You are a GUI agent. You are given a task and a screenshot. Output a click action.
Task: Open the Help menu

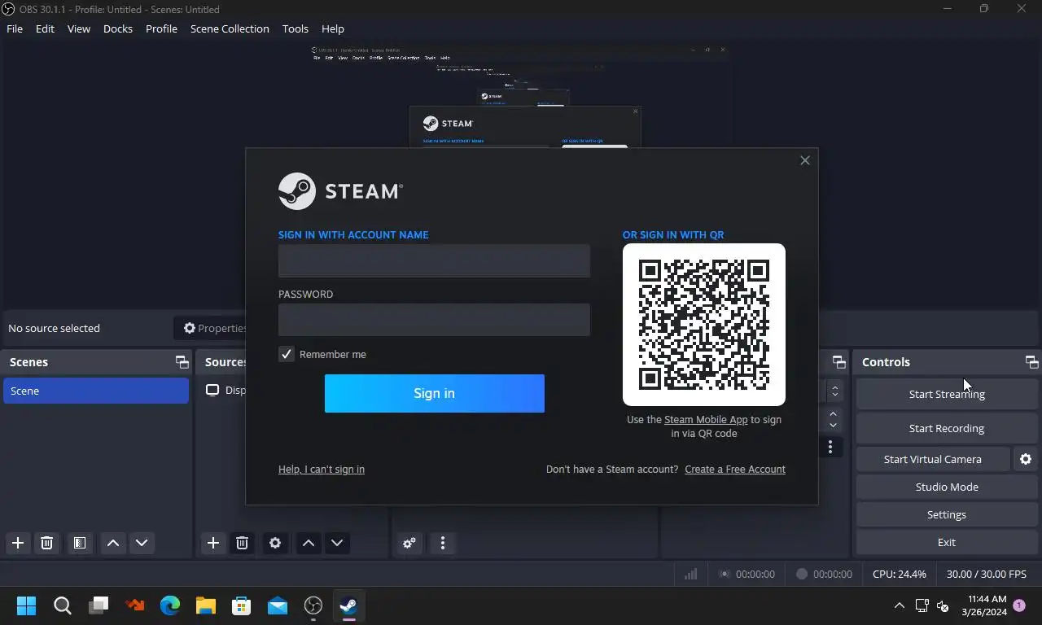(333, 28)
